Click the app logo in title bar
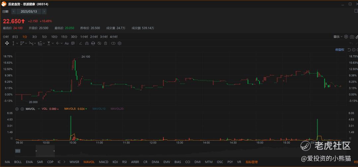The height and width of the screenshot is (167, 358). coord(4,4)
